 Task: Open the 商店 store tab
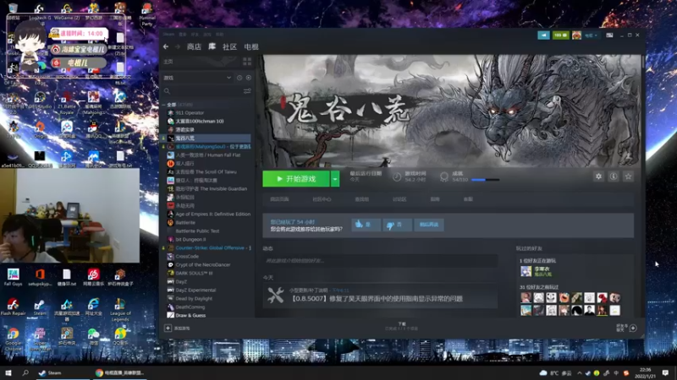point(194,46)
